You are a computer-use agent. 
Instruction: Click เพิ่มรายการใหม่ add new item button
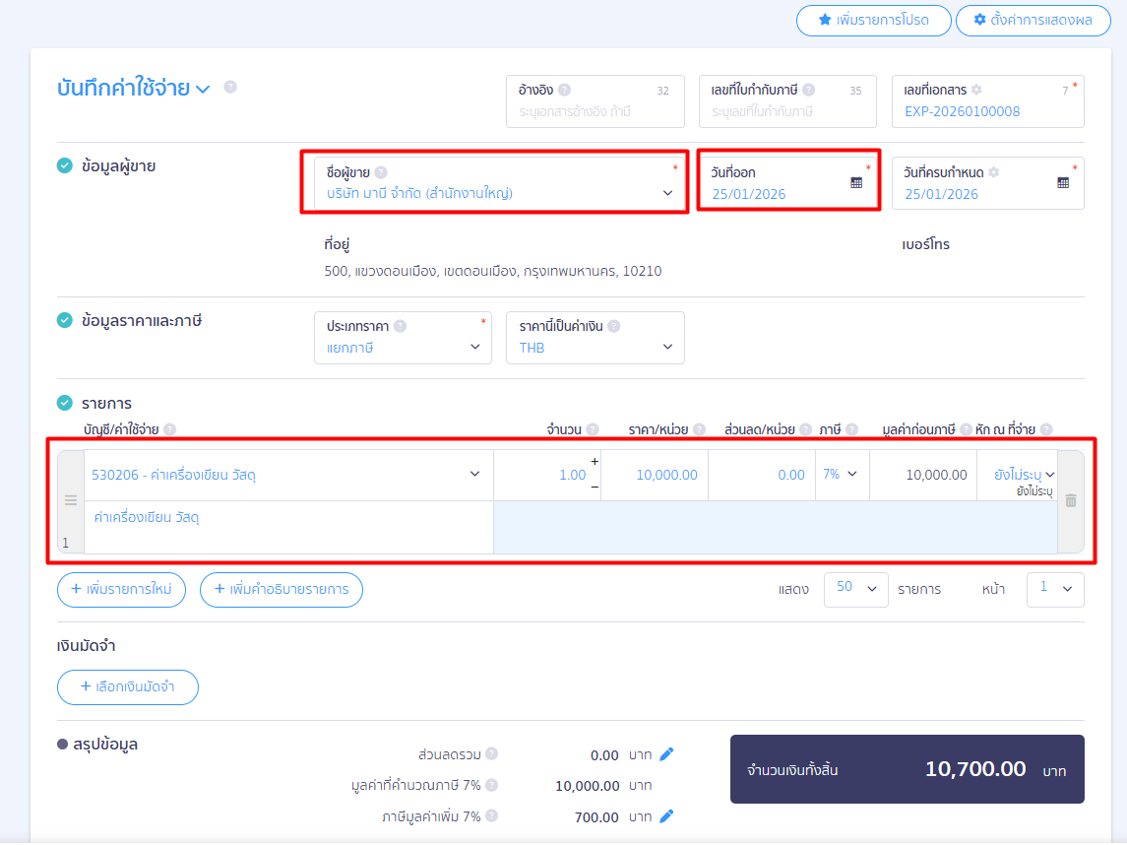point(121,590)
